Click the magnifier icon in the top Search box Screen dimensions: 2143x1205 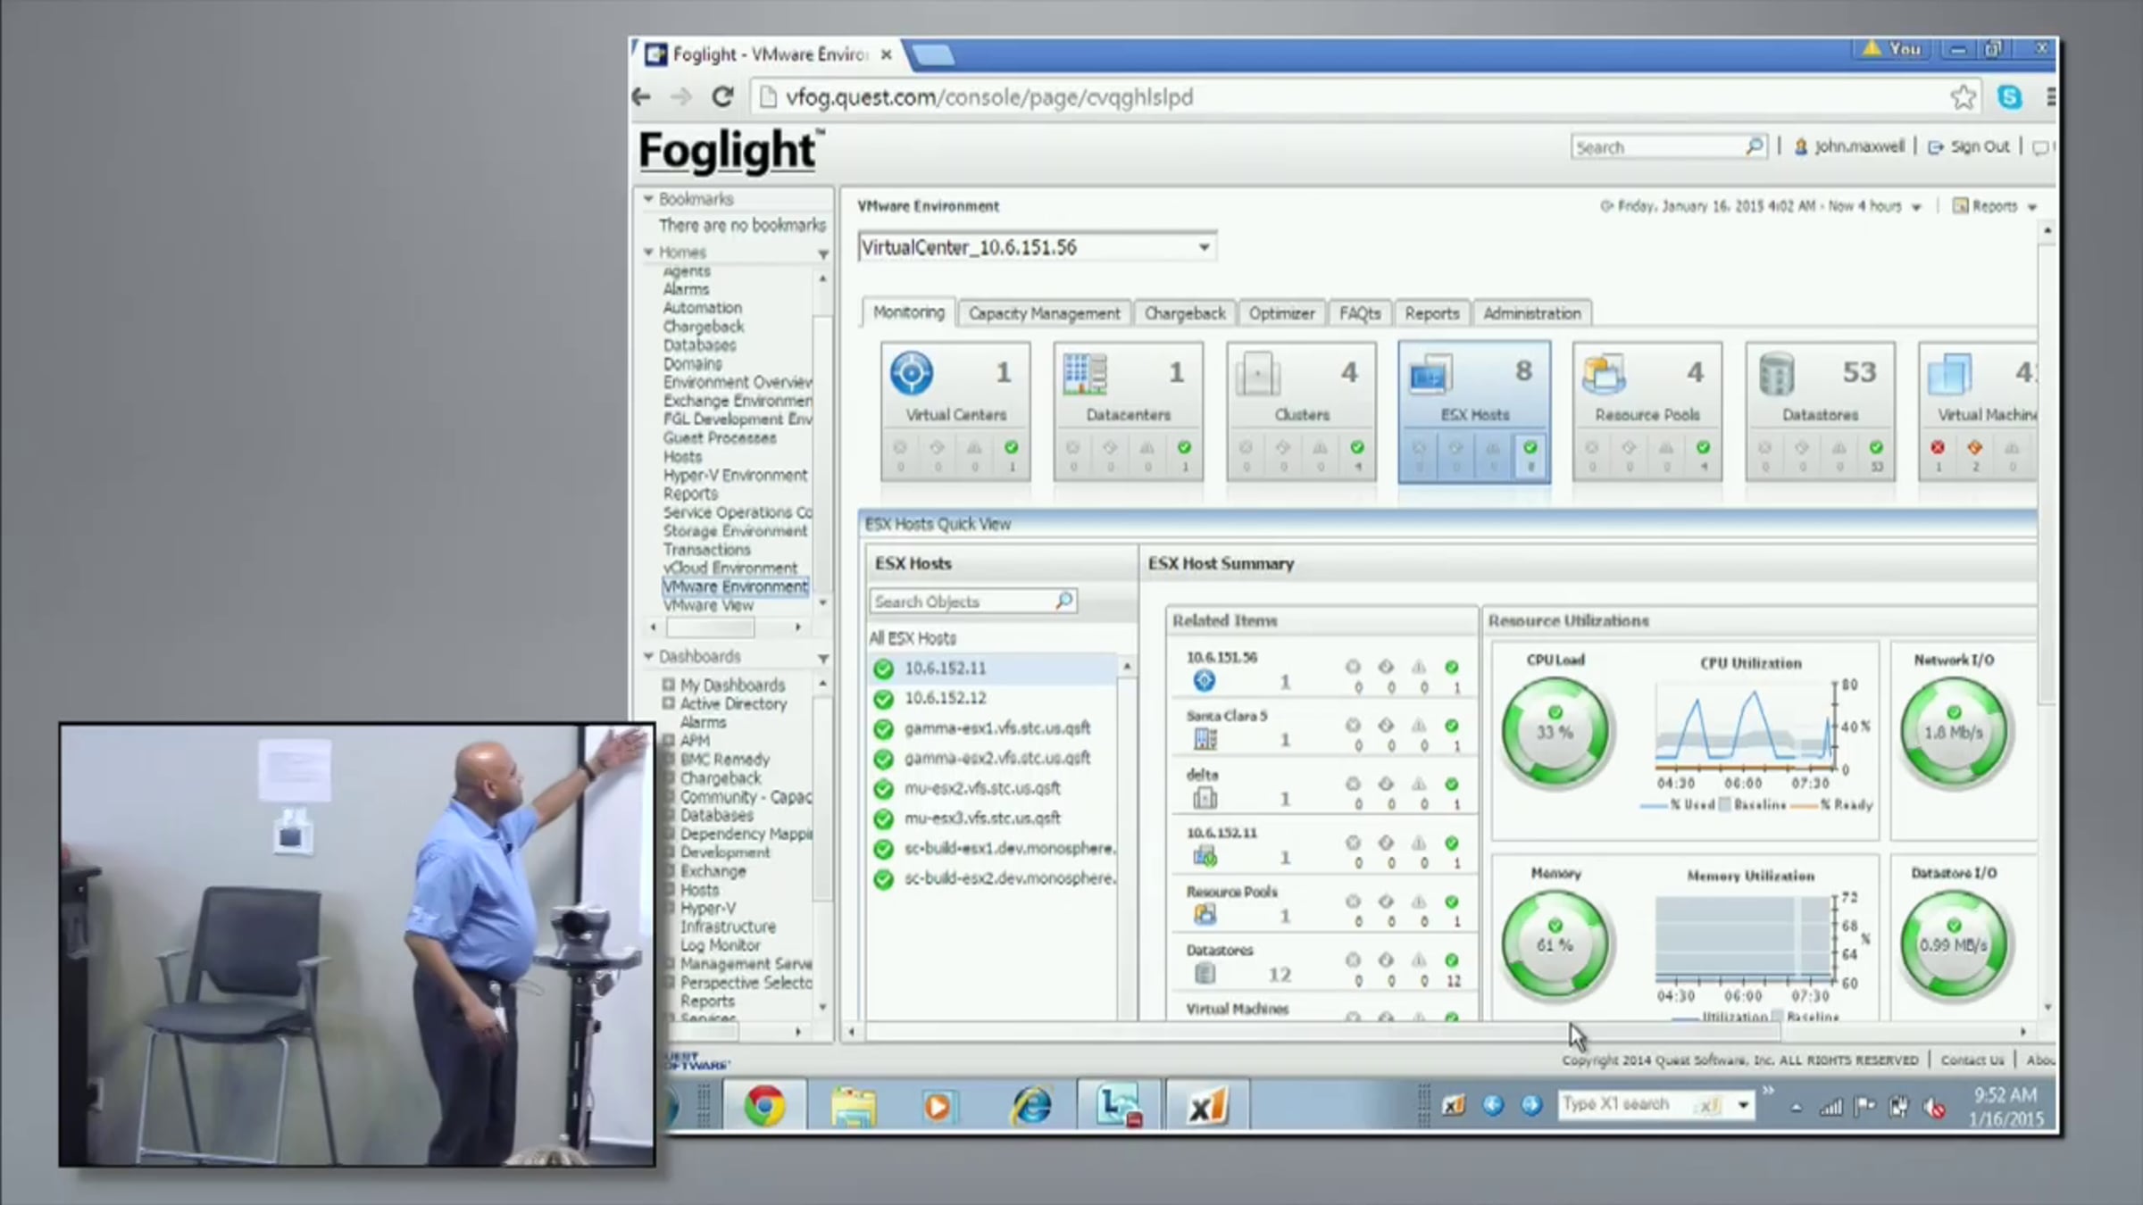[1754, 146]
